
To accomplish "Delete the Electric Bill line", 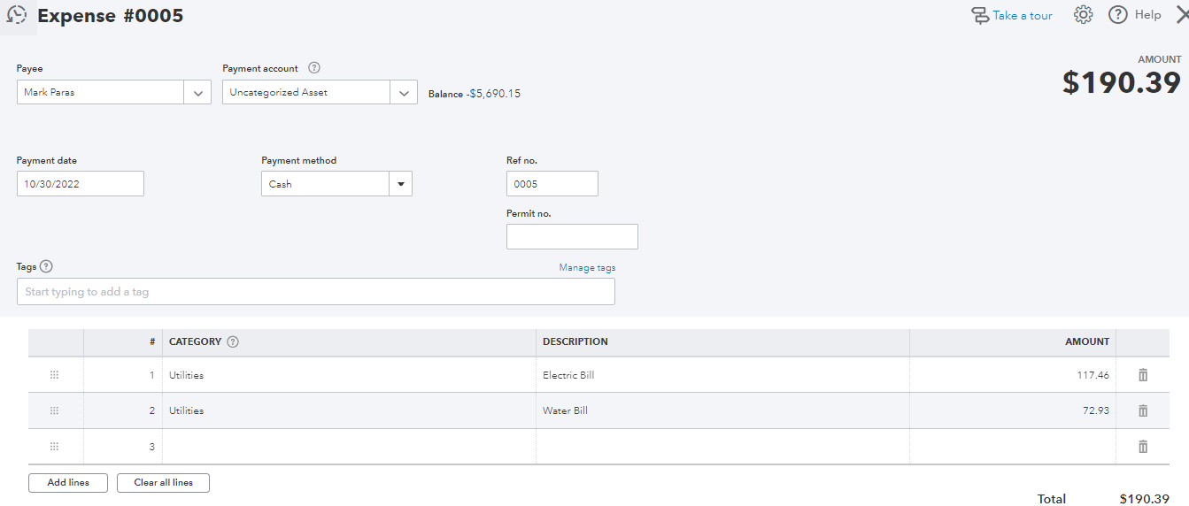I will [x=1143, y=375].
